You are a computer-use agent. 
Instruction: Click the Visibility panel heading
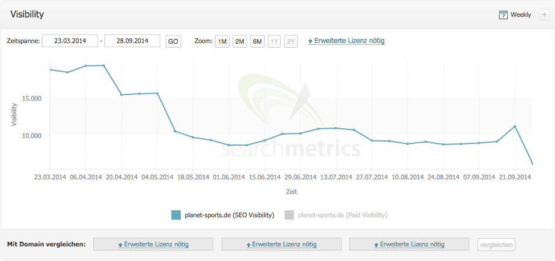click(x=27, y=15)
